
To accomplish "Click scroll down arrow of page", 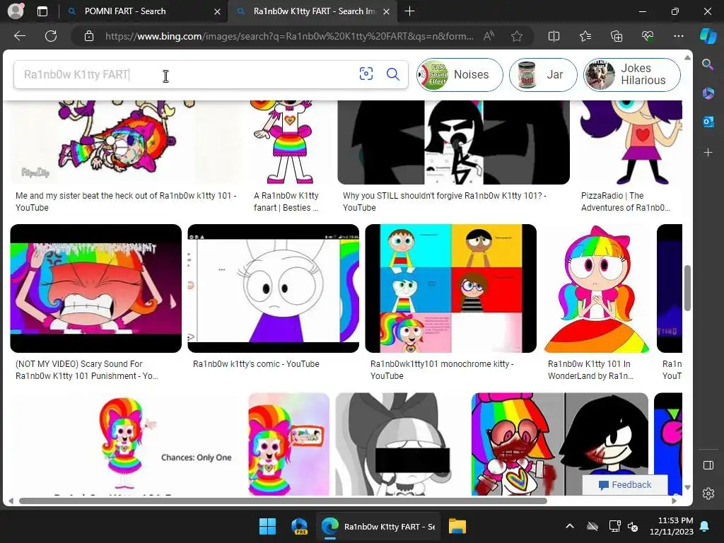I will point(687,487).
